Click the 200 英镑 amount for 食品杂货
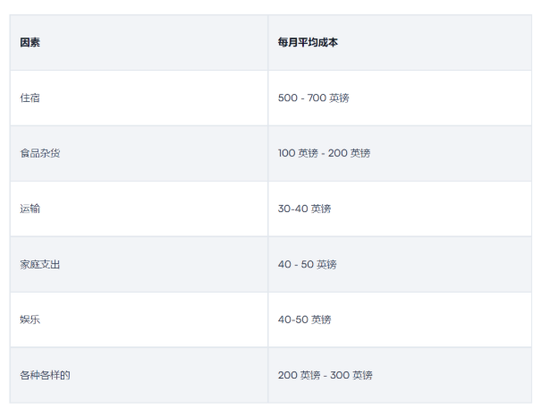 pyautogui.click(x=349, y=153)
